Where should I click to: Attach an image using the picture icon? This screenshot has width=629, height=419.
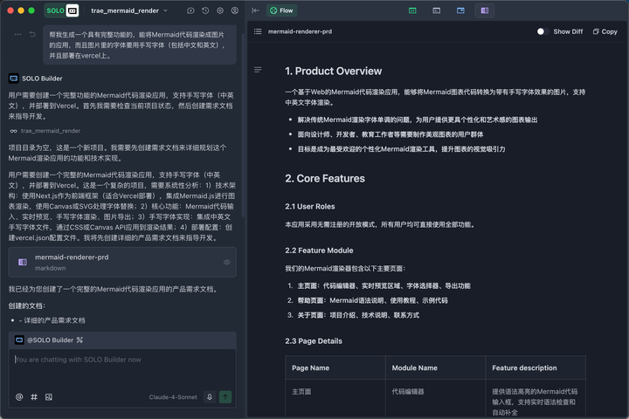coord(49,396)
